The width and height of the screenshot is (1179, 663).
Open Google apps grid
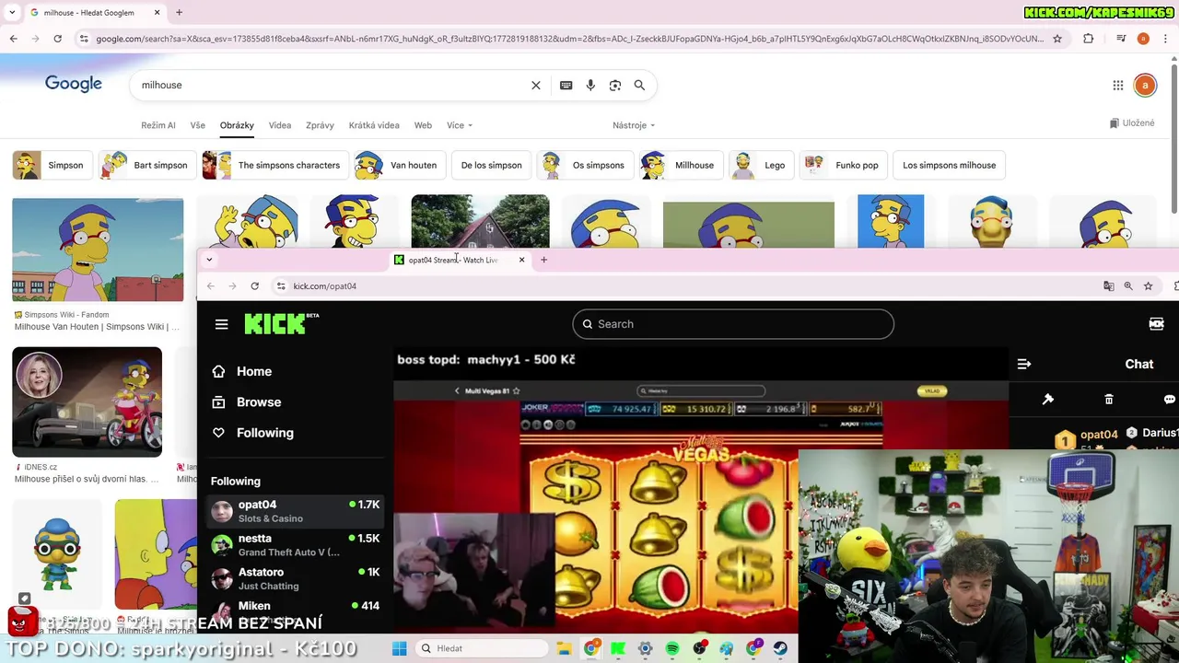pos(1118,86)
